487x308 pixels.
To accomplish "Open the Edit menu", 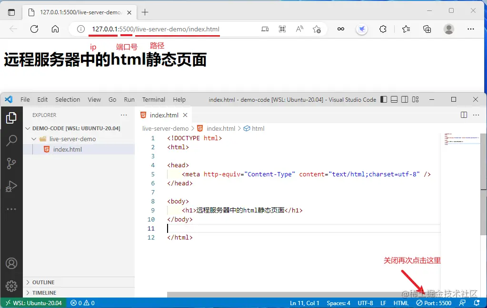I will 42,99.
